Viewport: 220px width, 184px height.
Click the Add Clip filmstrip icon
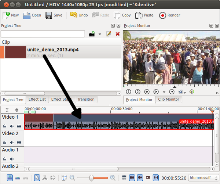coord(92,34)
